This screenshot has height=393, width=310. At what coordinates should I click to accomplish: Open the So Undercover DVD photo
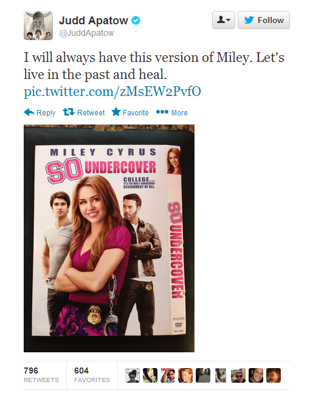109,238
